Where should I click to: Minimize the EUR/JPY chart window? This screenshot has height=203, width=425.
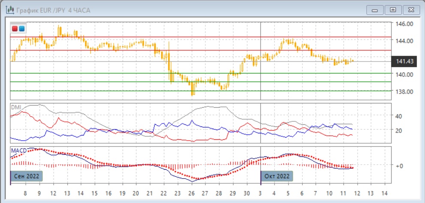tap(375, 9)
